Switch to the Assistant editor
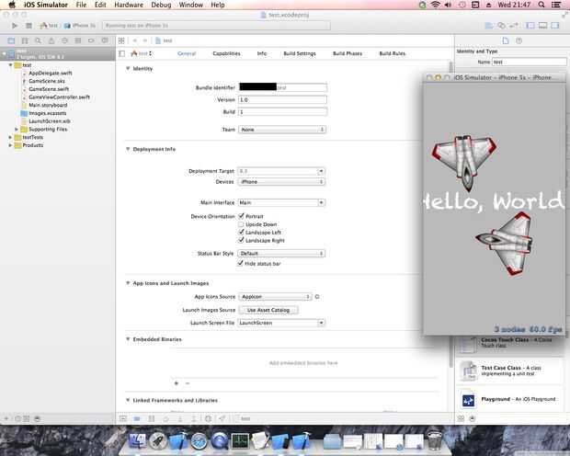Screen dimensions: 570x456 (501, 26)
